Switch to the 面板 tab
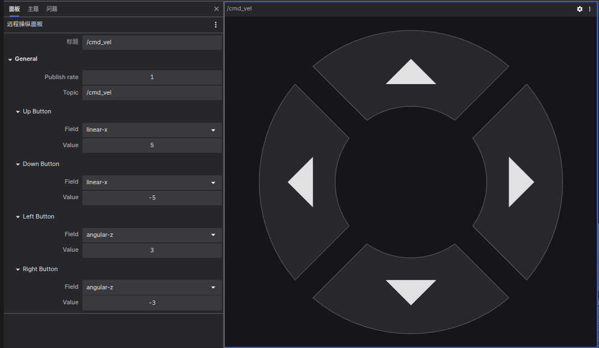The image size is (599, 348). (x=14, y=9)
